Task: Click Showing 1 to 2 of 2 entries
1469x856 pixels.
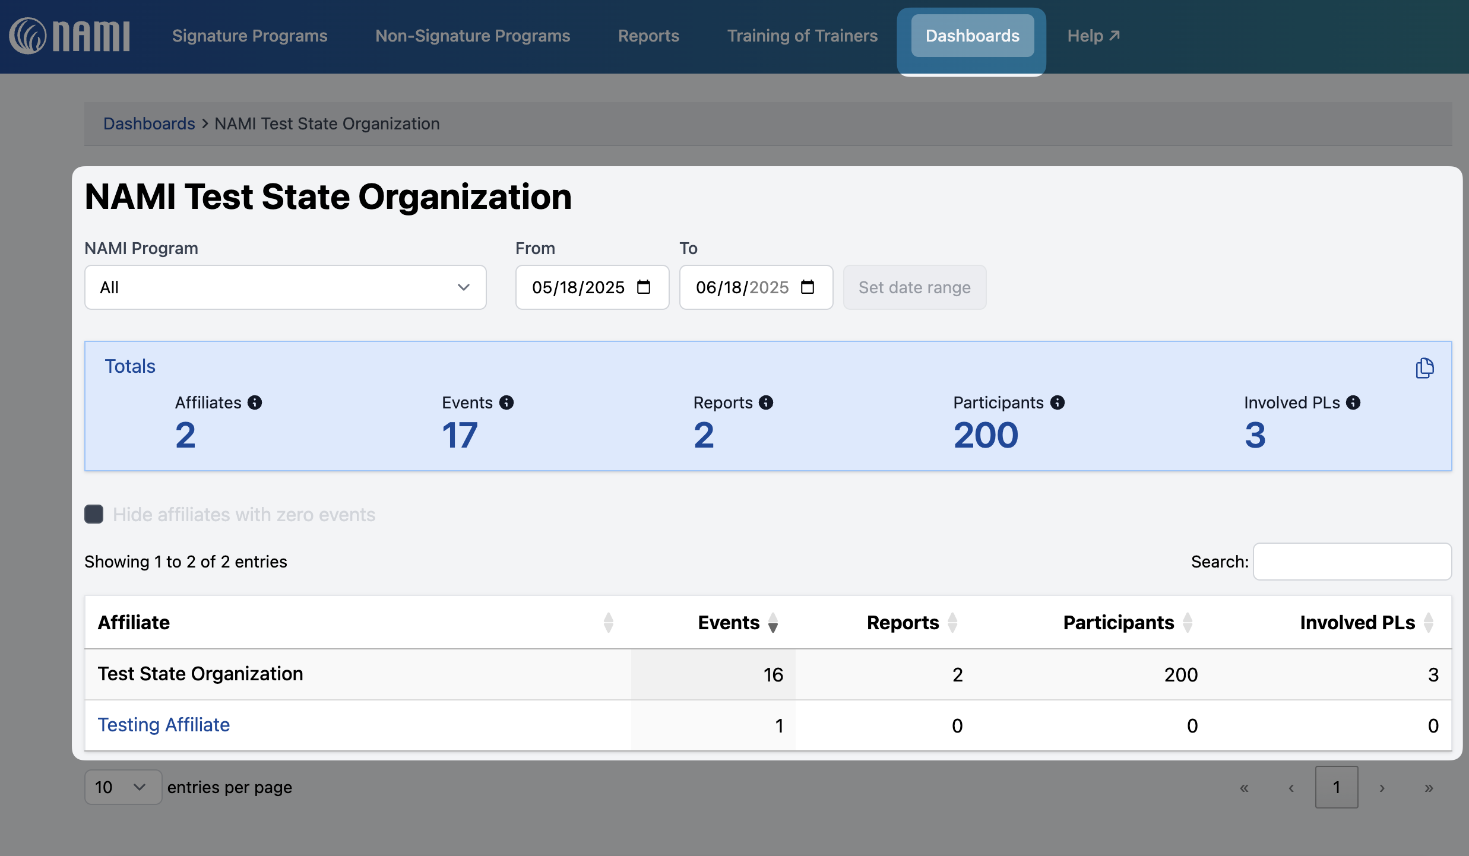Action: coord(186,562)
